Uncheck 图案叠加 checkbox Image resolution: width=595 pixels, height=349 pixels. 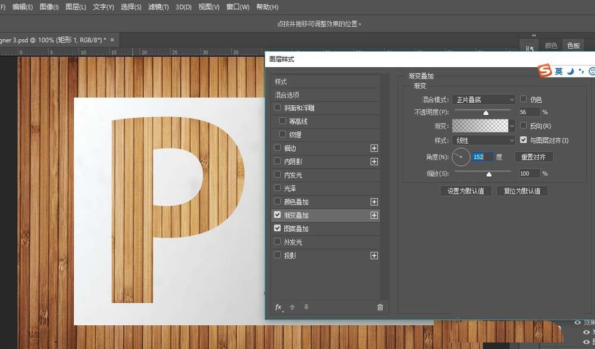pyautogui.click(x=277, y=228)
